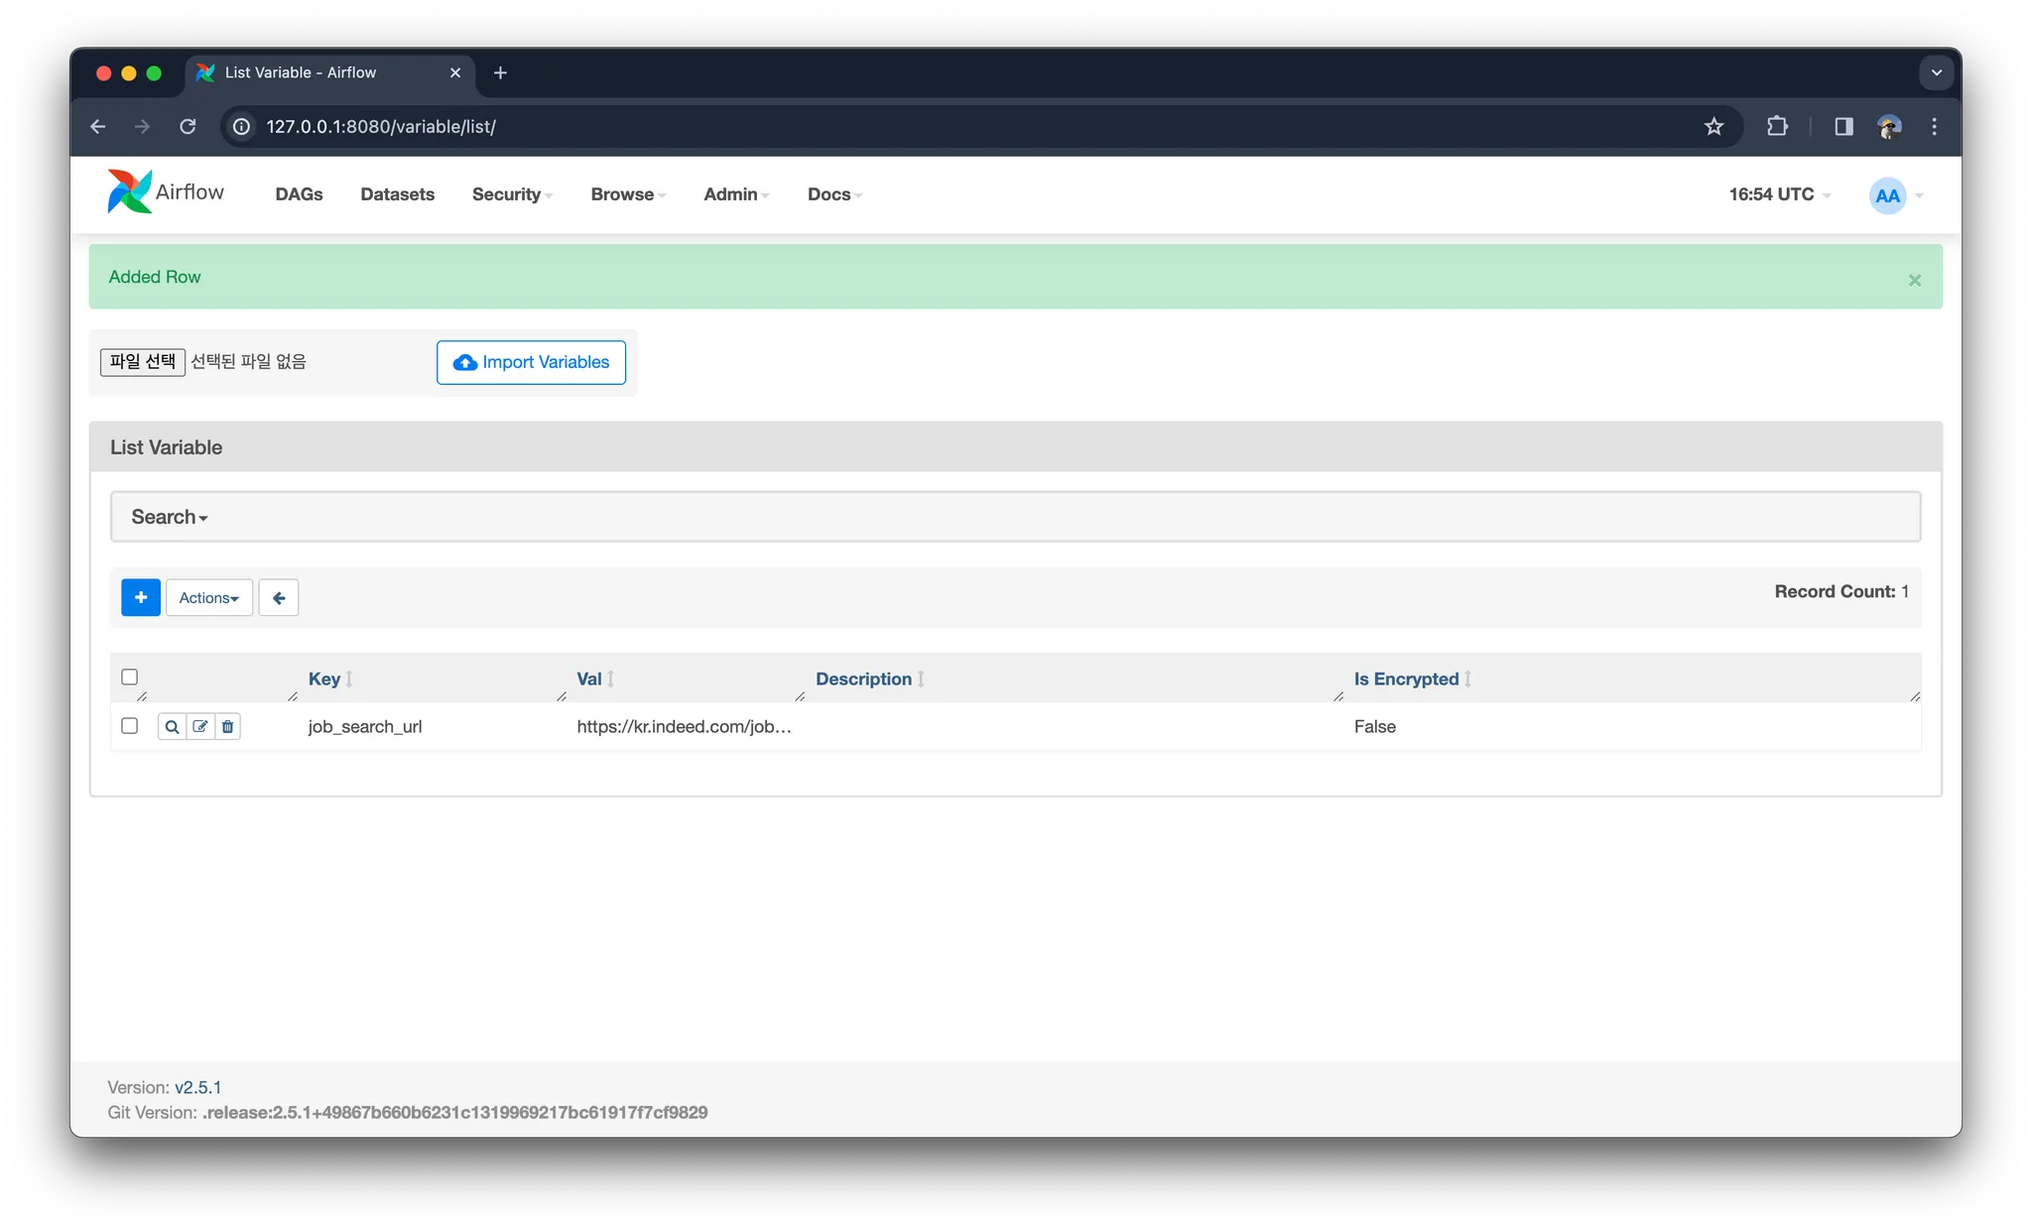Bookmark this page with the star icon
This screenshot has width=2032, height=1230.
tap(1714, 126)
